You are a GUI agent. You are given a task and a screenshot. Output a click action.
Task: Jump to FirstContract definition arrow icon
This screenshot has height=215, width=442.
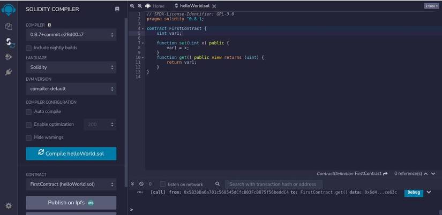click(x=385, y=174)
